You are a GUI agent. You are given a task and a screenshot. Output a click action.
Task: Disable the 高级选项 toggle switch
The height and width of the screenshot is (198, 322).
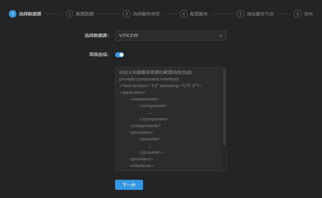120,55
